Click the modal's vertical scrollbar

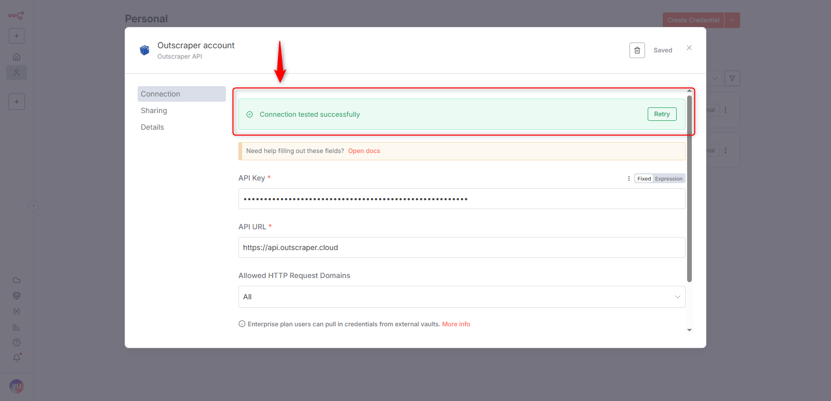point(689,187)
